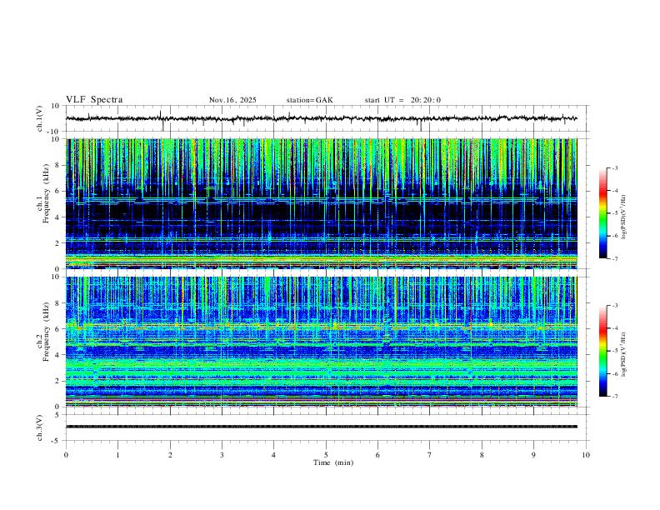Click the ch.2 spectrogram color bar

[603, 351]
